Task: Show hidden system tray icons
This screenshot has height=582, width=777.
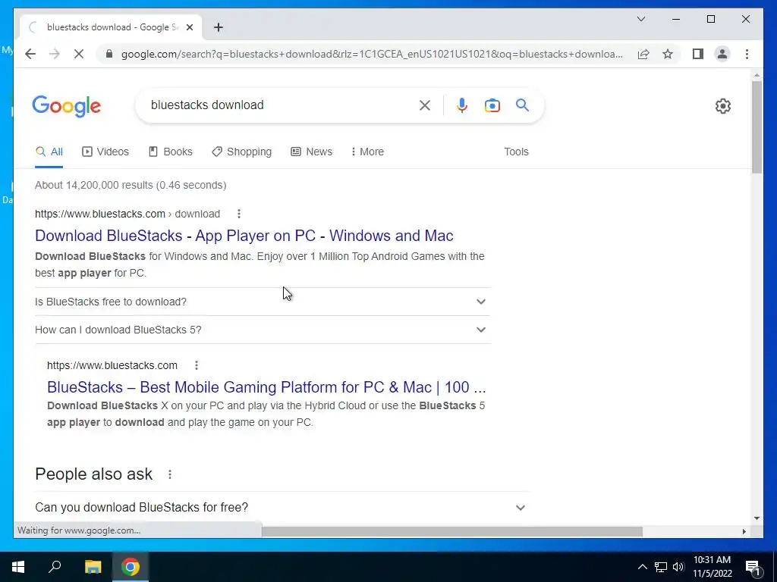Action: click(642, 567)
